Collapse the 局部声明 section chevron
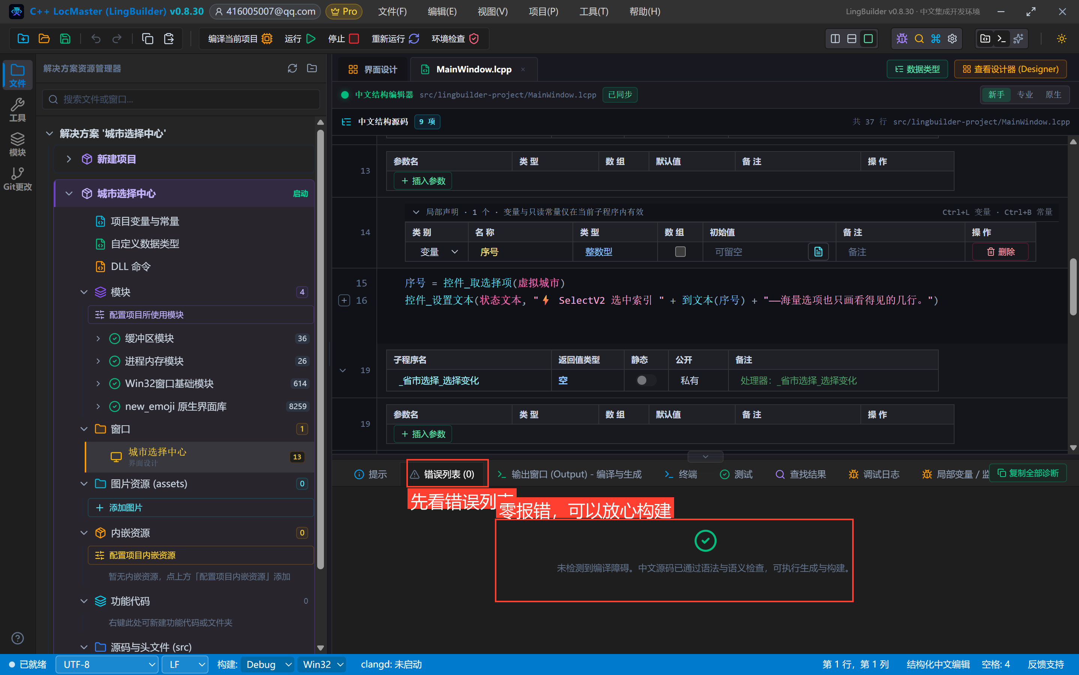The width and height of the screenshot is (1079, 675). [x=416, y=212]
